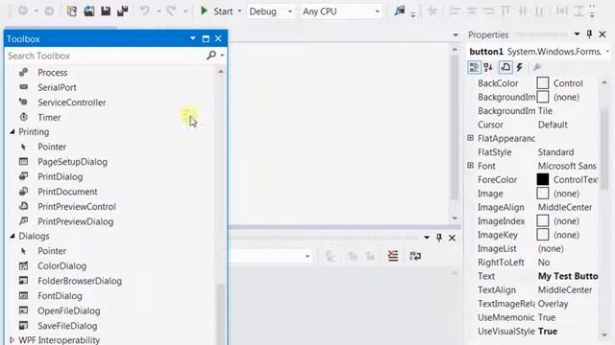
Task: Click the Alphabetical sort icon in Properties
Action: [x=488, y=67]
